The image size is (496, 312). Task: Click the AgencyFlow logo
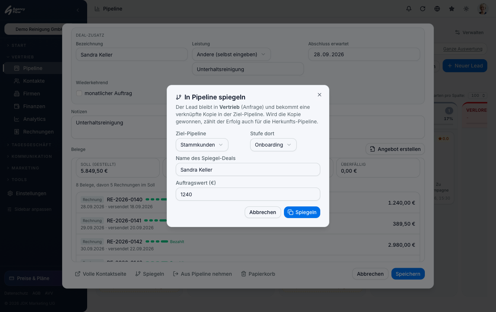point(15,10)
